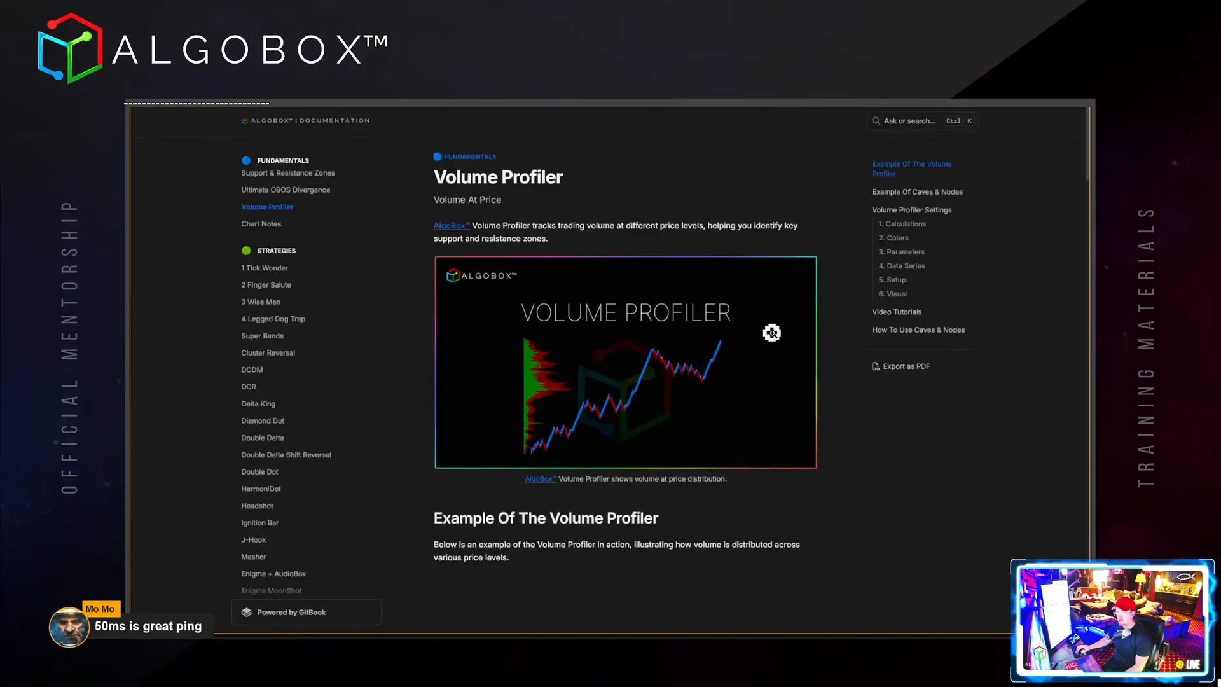1221x687 pixels.
Task: Click Mo Mo chat avatar
Action: coord(69,627)
